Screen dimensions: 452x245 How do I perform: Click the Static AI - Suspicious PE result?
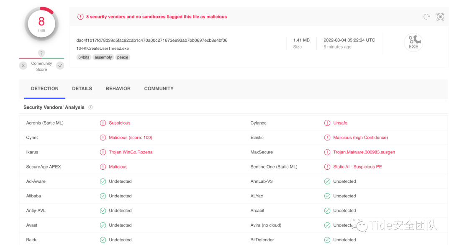coord(357,167)
